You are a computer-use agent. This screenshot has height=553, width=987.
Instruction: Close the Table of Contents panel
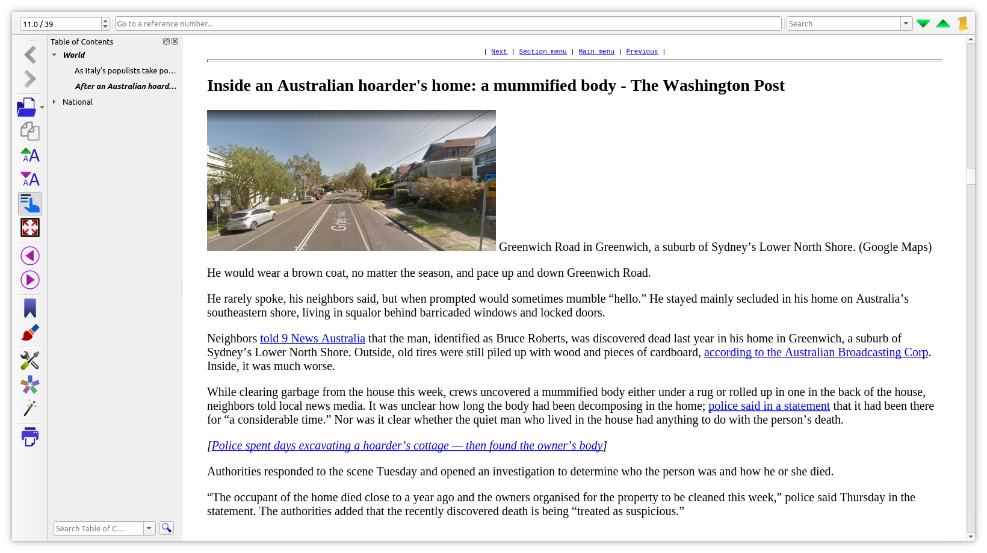click(x=175, y=42)
